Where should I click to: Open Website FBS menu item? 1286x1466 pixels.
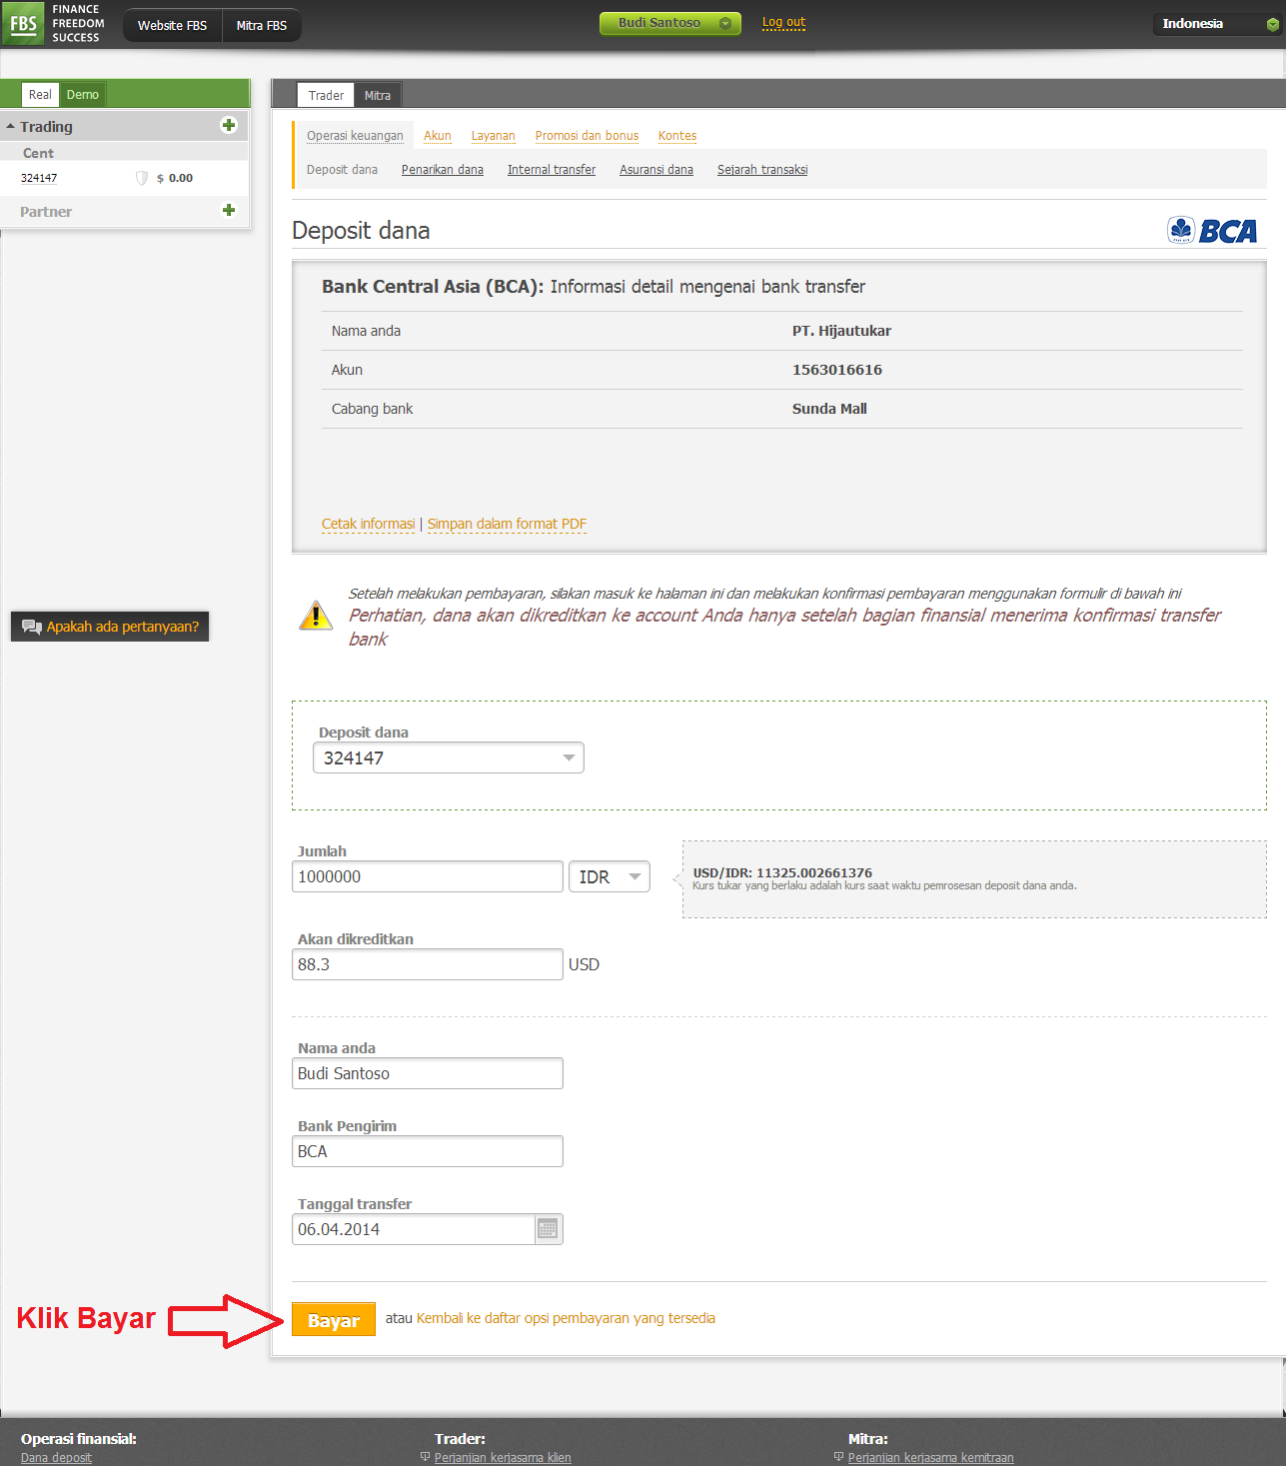(172, 26)
